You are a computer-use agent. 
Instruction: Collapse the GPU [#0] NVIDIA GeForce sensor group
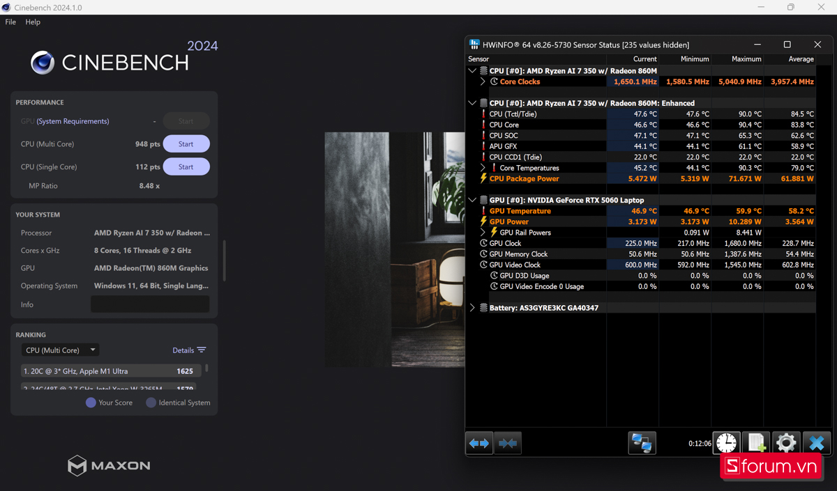(472, 200)
